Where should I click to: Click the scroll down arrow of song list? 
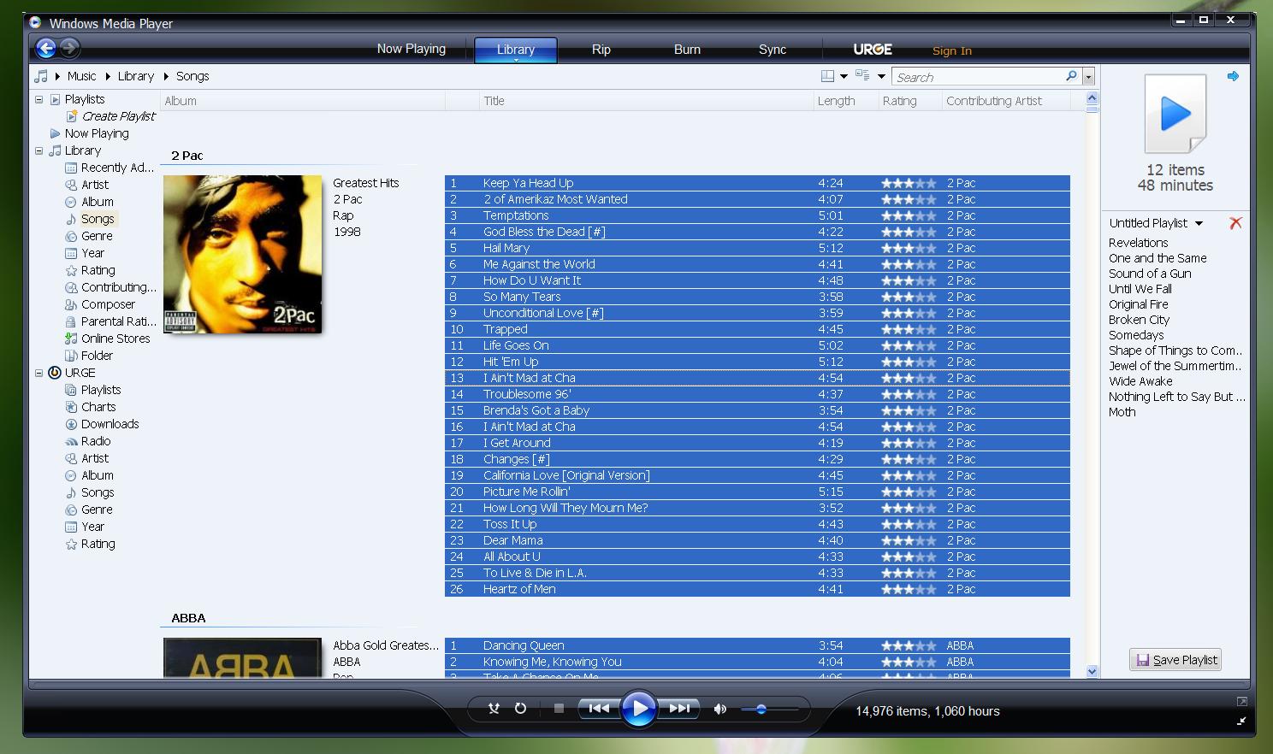(1092, 672)
